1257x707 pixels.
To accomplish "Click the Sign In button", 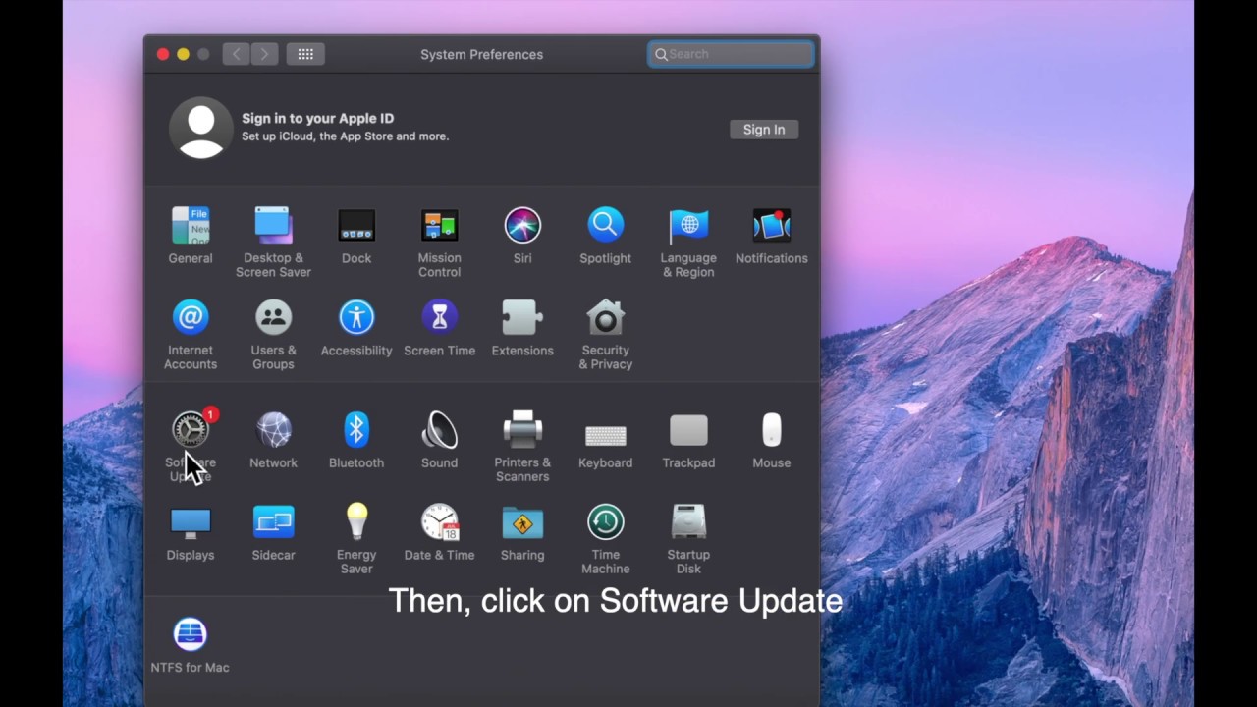I will coord(764,130).
